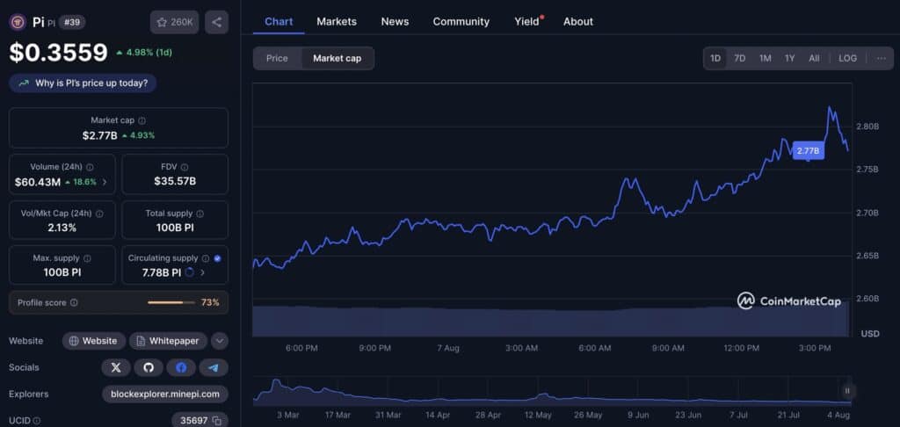
Task: Expand the Circulating supply details chevron
Action: coord(202,272)
